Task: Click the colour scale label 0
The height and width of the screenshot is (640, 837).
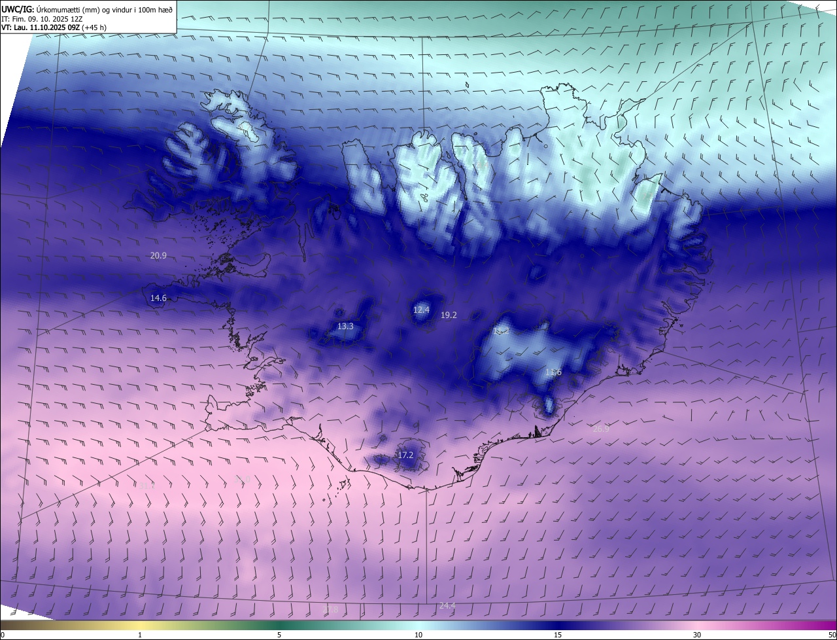Action: click(x=3, y=635)
